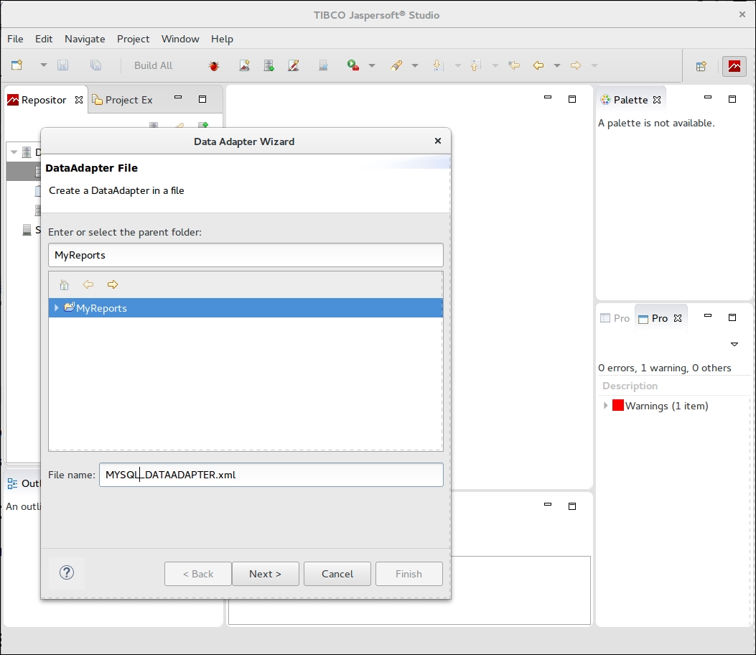This screenshot has height=655, width=756.
Task: Click the new report picture icon in toolbar
Action: tap(244, 65)
